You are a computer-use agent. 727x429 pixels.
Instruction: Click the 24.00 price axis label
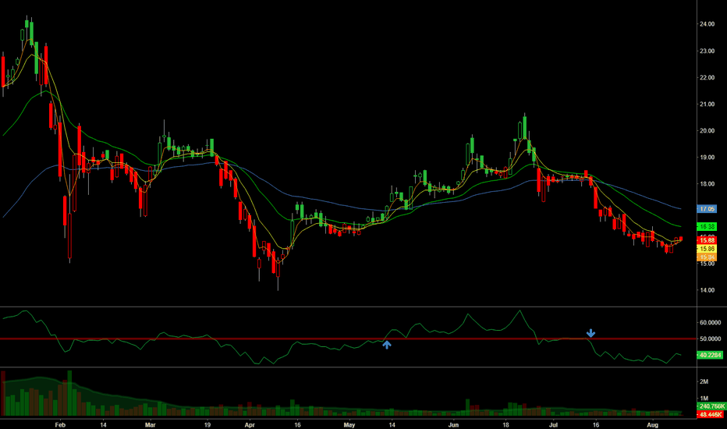pyautogui.click(x=707, y=24)
